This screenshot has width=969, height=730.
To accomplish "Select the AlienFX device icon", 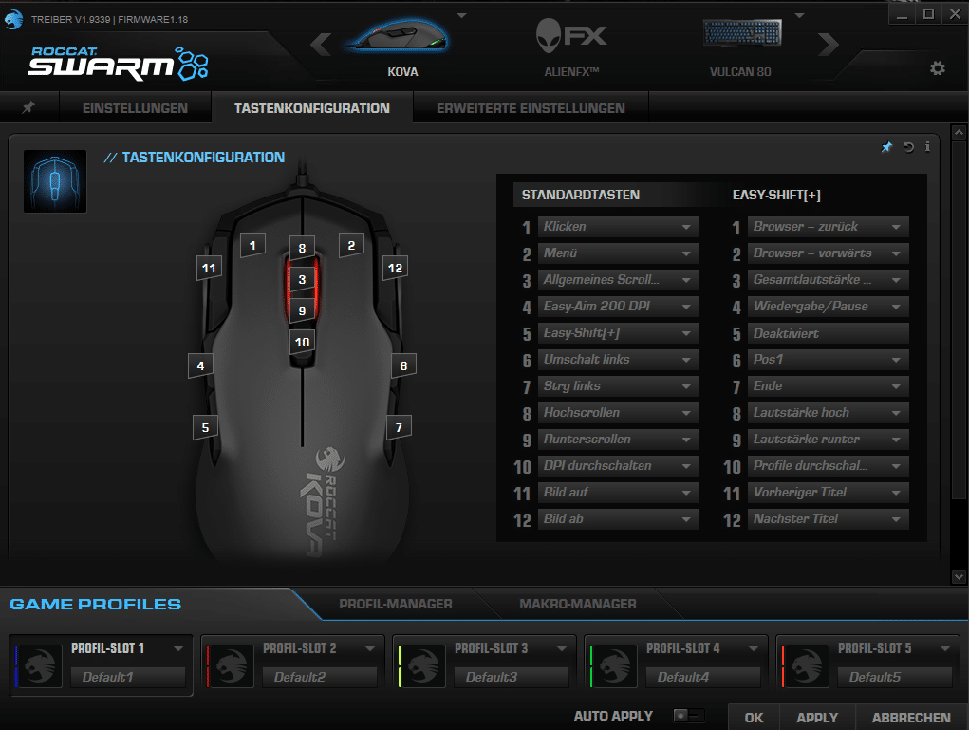I will coord(572,38).
